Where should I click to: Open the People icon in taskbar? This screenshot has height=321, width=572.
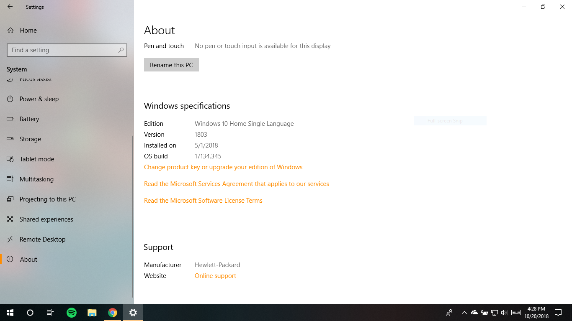click(449, 313)
